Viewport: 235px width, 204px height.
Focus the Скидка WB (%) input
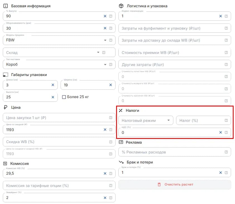59,142
